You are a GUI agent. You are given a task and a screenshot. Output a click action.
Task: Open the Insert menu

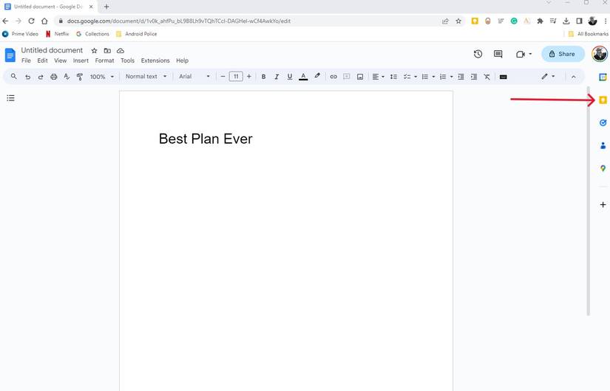point(81,60)
